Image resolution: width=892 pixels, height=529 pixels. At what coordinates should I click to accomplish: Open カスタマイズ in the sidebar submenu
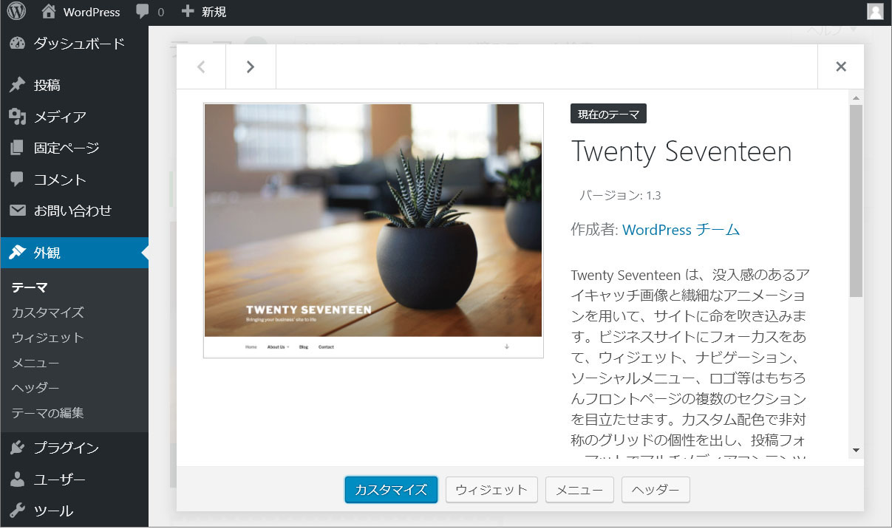click(x=48, y=313)
